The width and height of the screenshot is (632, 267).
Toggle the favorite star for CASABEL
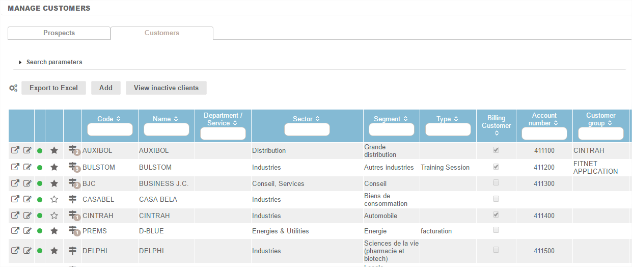tap(54, 200)
